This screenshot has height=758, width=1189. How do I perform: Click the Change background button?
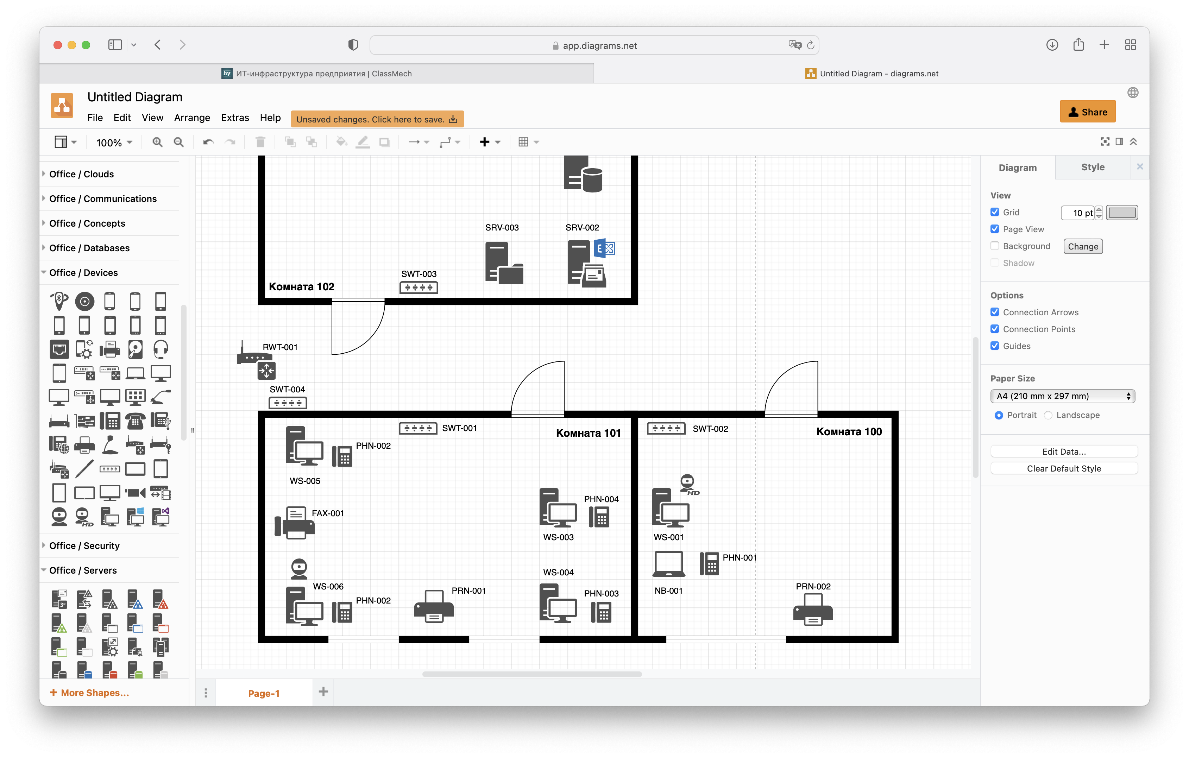click(1083, 246)
